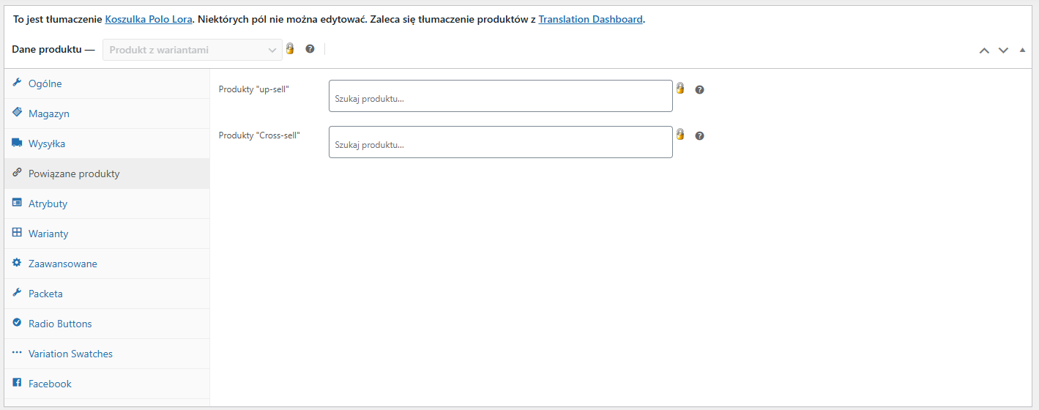Viewport: 1039px width, 410px height.
Task: Open the Translation Dashboard link
Action: (x=591, y=20)
